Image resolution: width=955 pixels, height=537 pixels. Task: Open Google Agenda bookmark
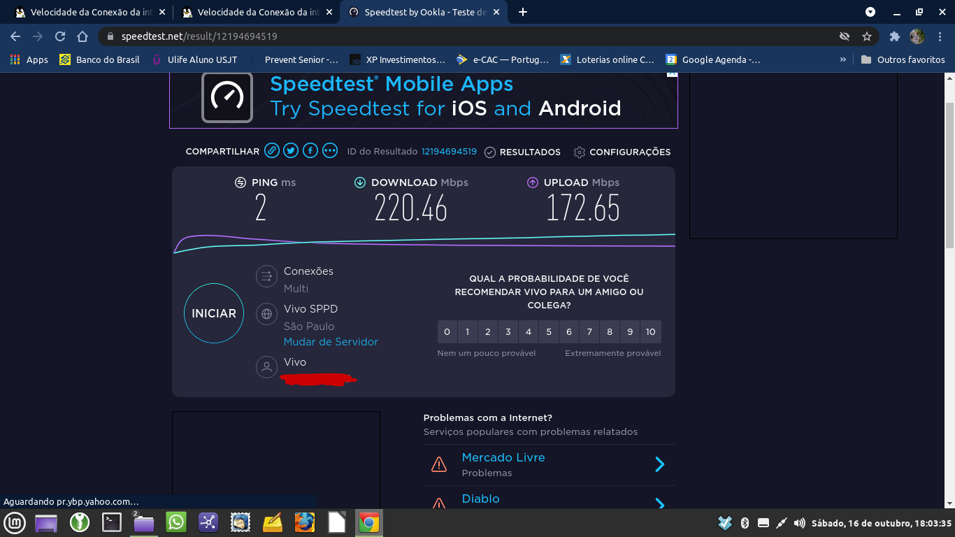pos(713,59)
